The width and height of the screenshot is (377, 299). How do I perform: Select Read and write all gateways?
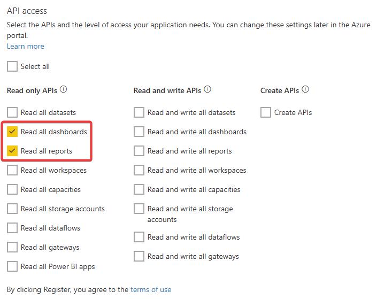pos(139,256)
